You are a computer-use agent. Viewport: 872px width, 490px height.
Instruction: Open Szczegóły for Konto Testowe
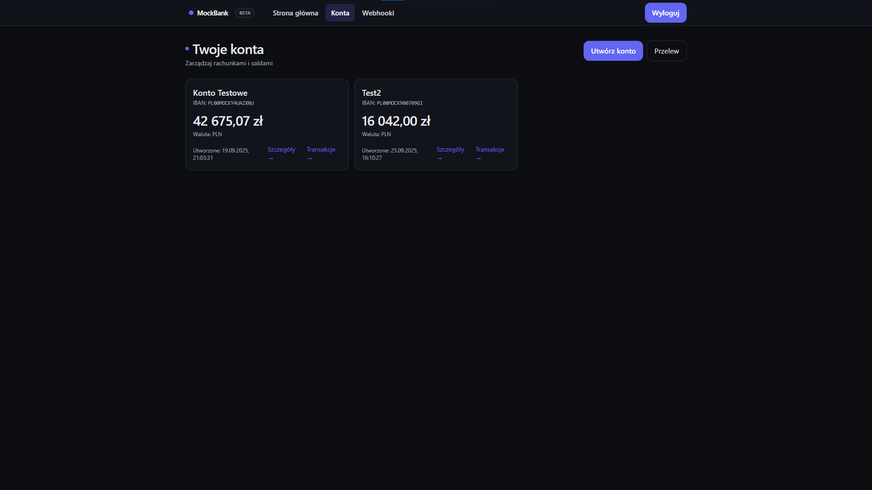coord(281,153)
